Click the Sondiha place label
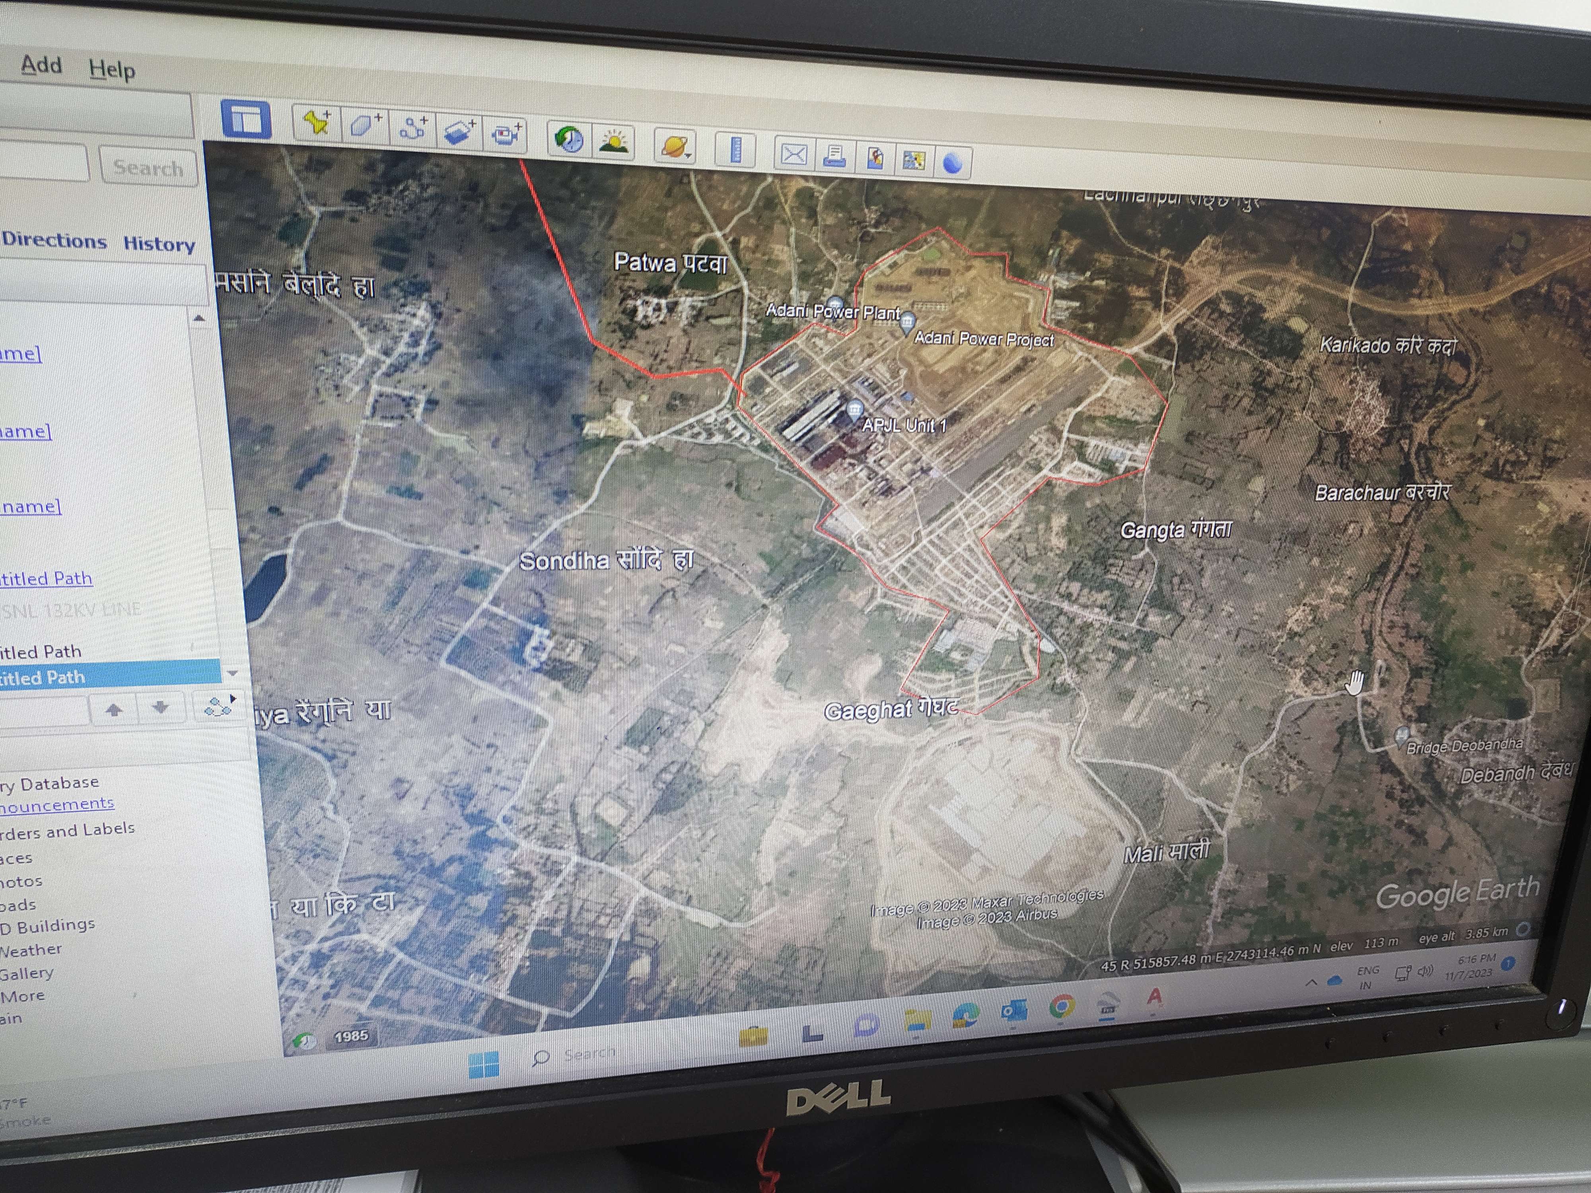 606,560
